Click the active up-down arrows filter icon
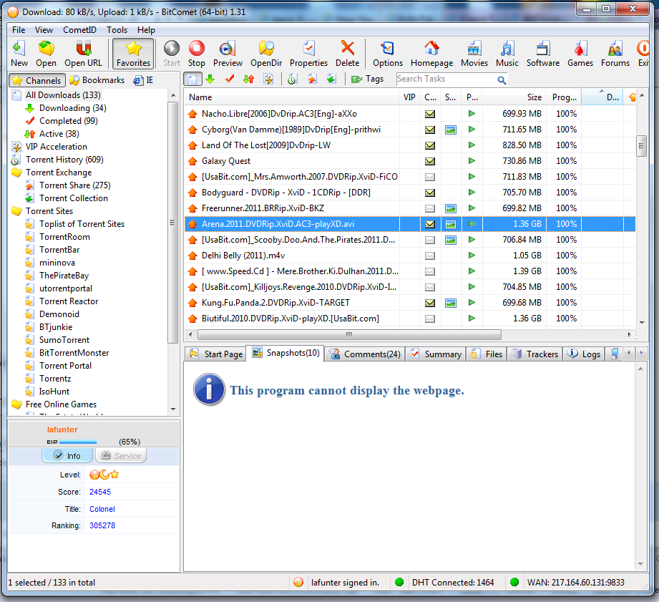Viewport: 659px width, 602px height. (x=249, y=79)
